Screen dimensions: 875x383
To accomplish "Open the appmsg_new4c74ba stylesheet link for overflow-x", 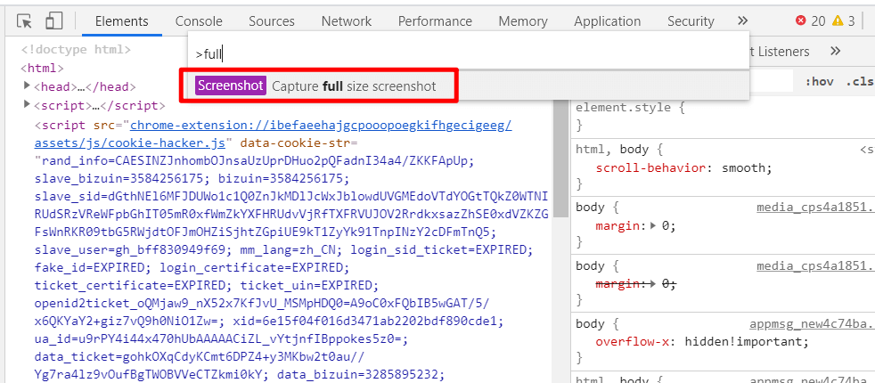I will click(x=812, y=324).
